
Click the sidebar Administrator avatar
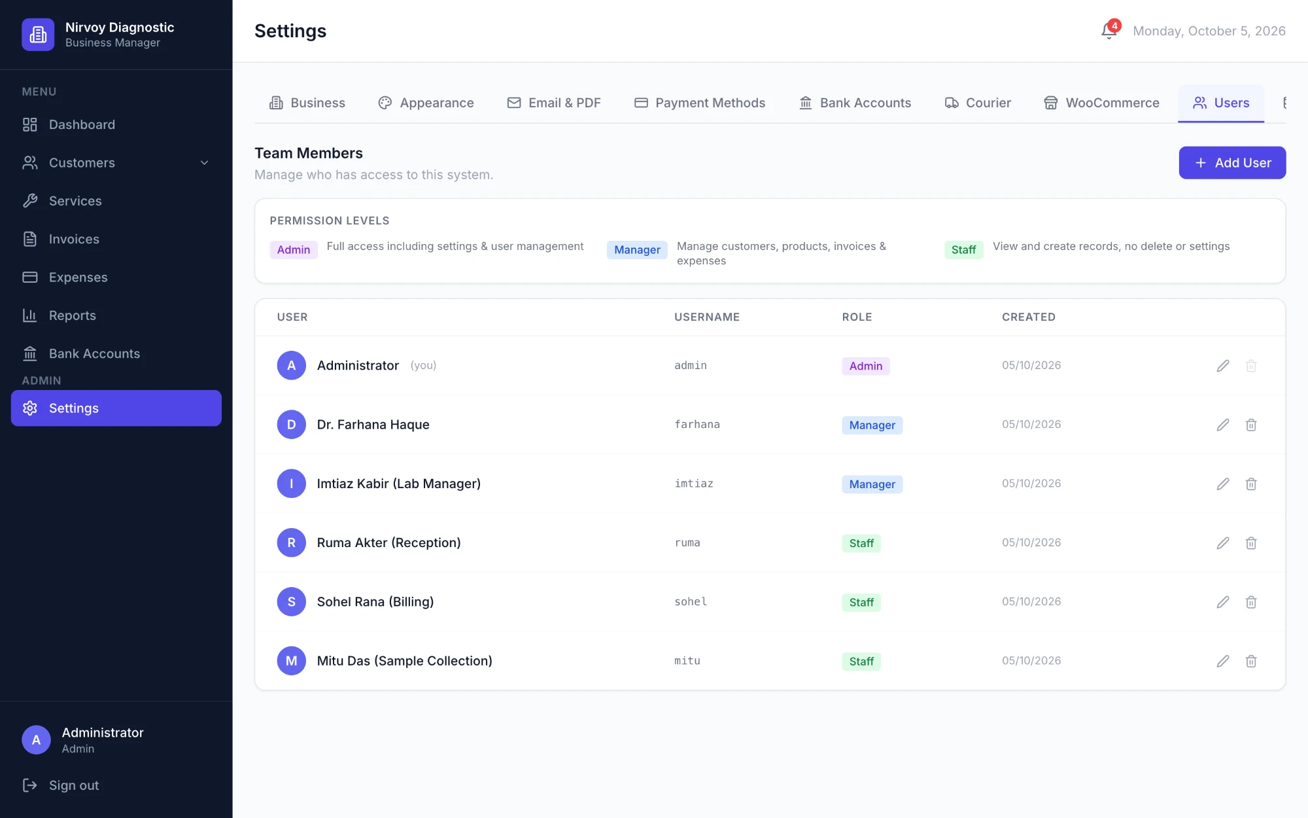(x=36, y=739)
